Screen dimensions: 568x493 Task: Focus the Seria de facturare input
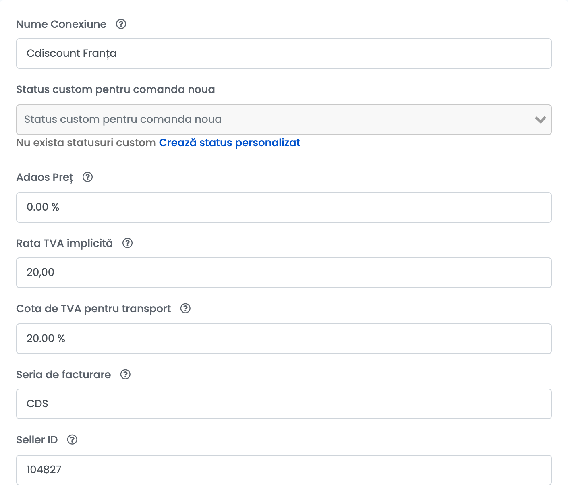[x=284, y=404]
